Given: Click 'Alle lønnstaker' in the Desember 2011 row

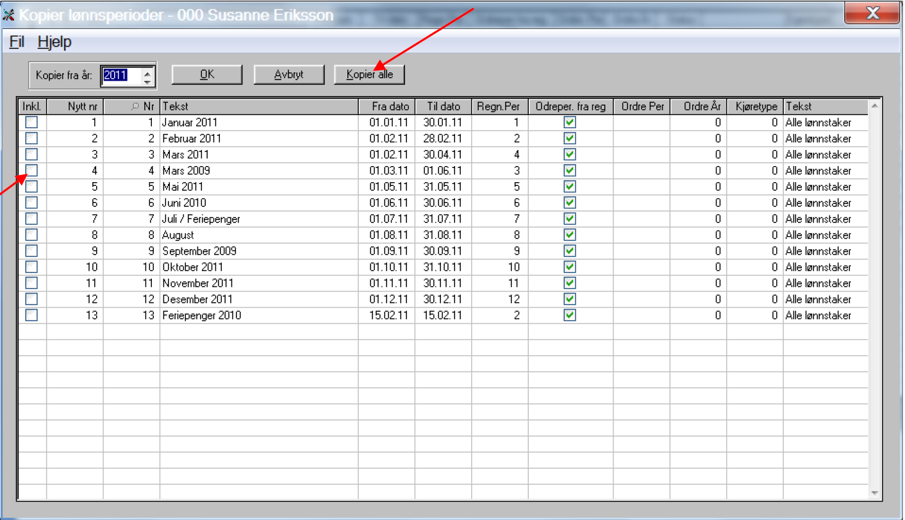Looking at the screenshot, I should point(826,299).
